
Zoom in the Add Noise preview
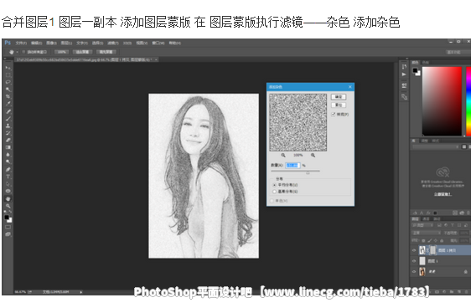(x=313, y=155)
